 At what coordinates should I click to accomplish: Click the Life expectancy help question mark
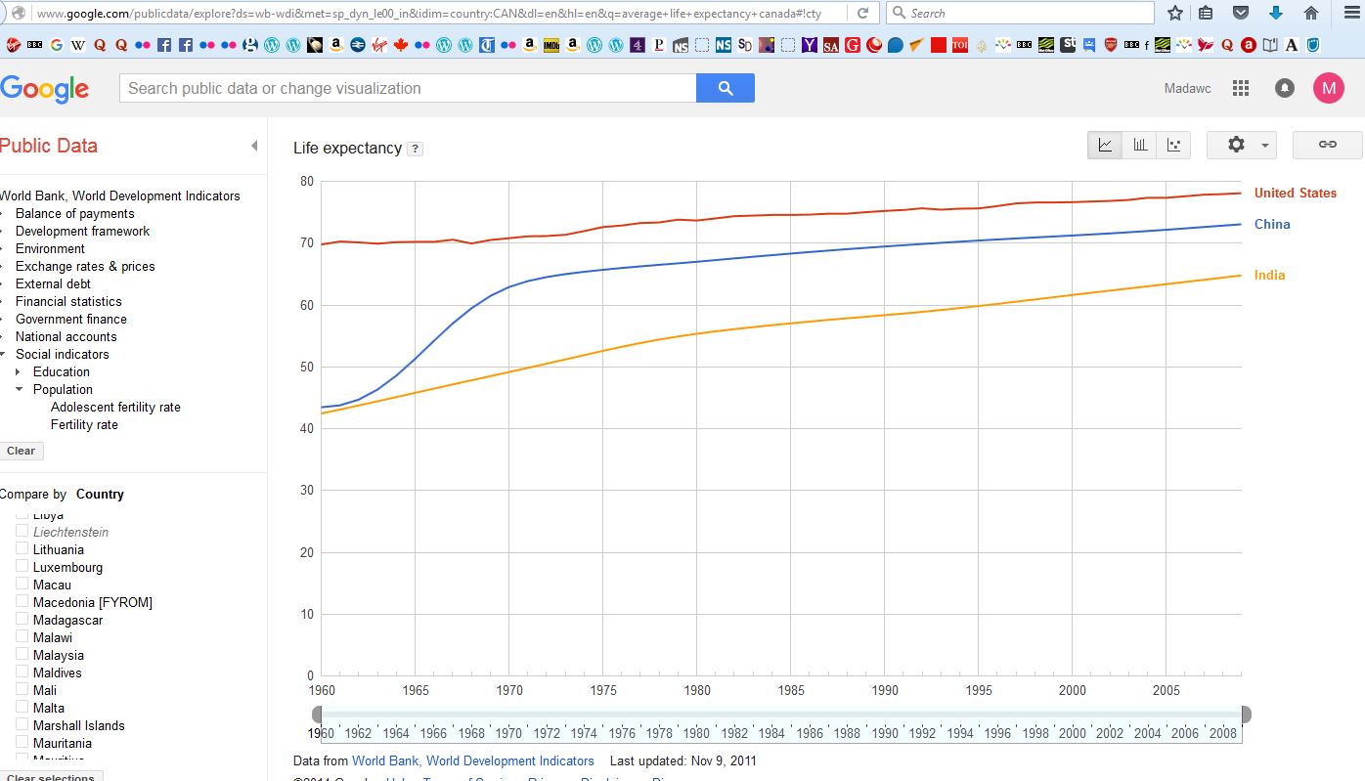[x=415, y=149]
